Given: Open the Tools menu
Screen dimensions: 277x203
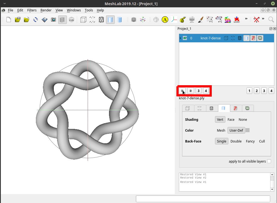Looking at the screenshot, I should point(89,10).
